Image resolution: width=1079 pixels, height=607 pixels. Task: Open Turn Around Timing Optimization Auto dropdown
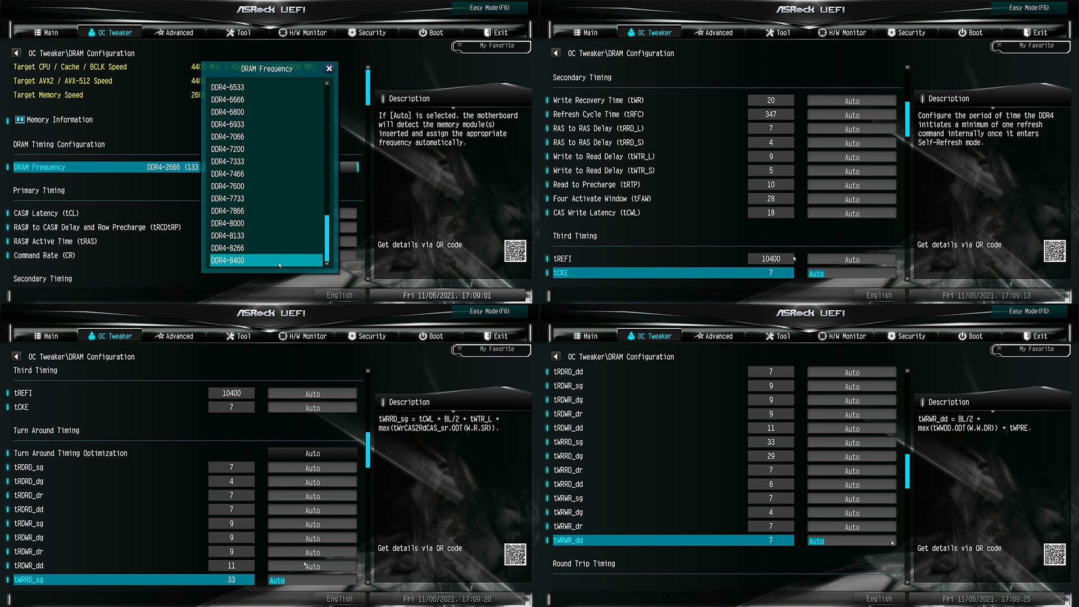coord(312,454)
